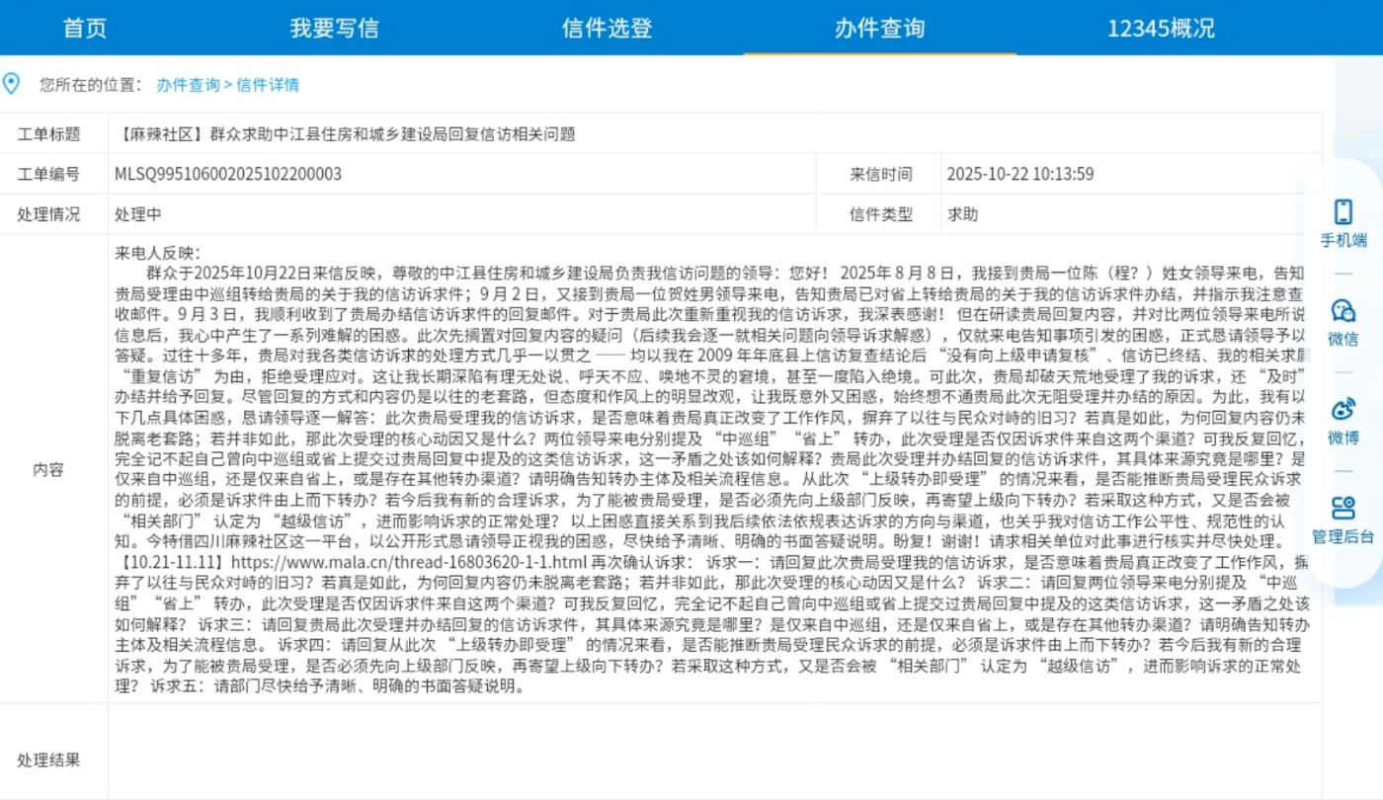
Task: Go to the 信件选登 tab
Action: click(x=607, y=28)
